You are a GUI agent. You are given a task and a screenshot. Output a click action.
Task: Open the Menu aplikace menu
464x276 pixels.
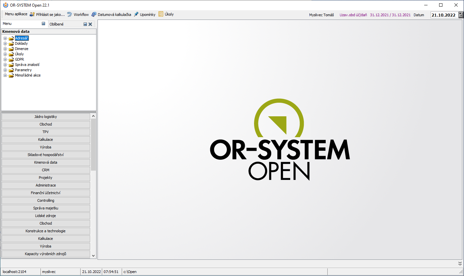click(x=16, y=14)
